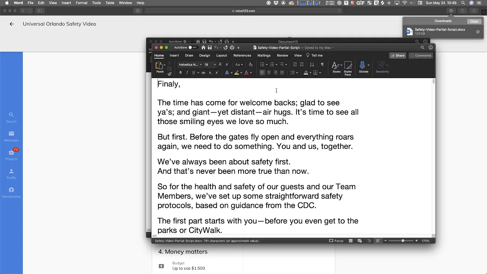Open the Layout ribbon tab
Viewport: 487px width, 274px height.
(221, 56)
